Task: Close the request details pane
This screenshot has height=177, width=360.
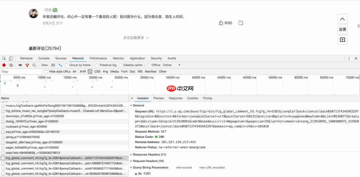Action: coord(132,98)
